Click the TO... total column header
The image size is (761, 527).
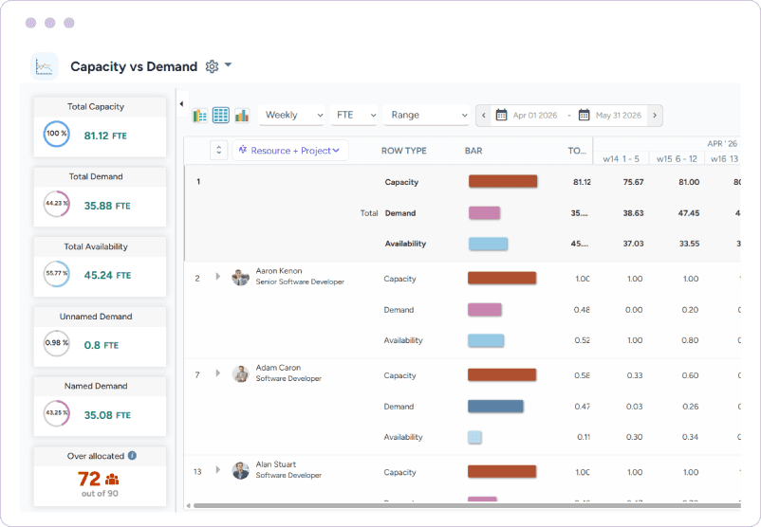[577, 151]
